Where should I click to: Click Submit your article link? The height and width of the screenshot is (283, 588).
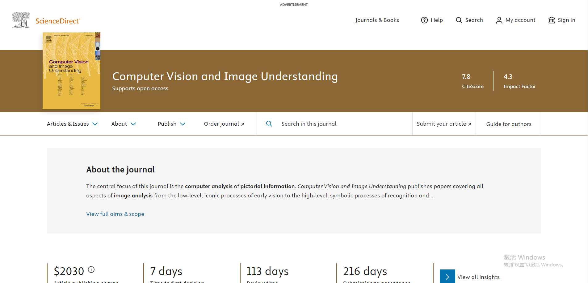point(444,124)
